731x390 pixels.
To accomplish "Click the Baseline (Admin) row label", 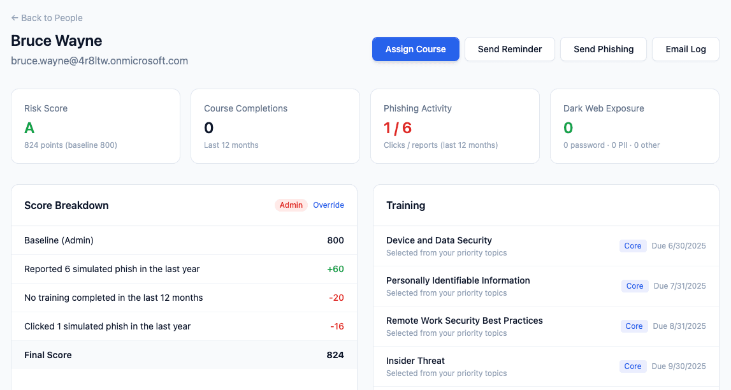I will (59, 240).
